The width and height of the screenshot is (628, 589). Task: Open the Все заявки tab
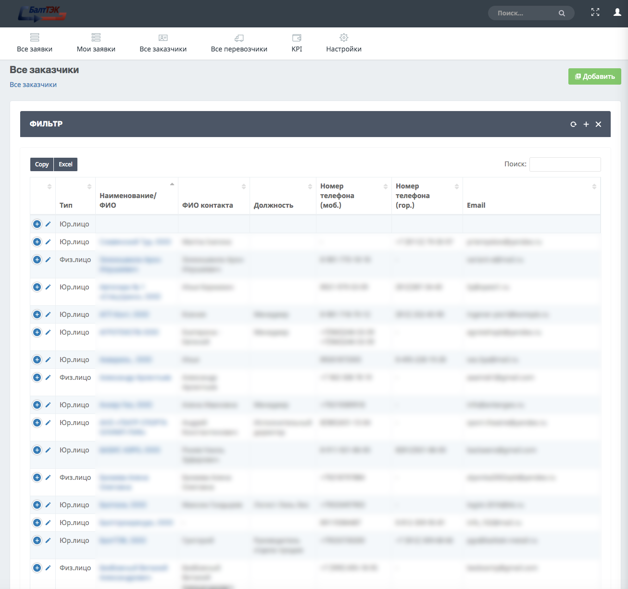[35, 43]
